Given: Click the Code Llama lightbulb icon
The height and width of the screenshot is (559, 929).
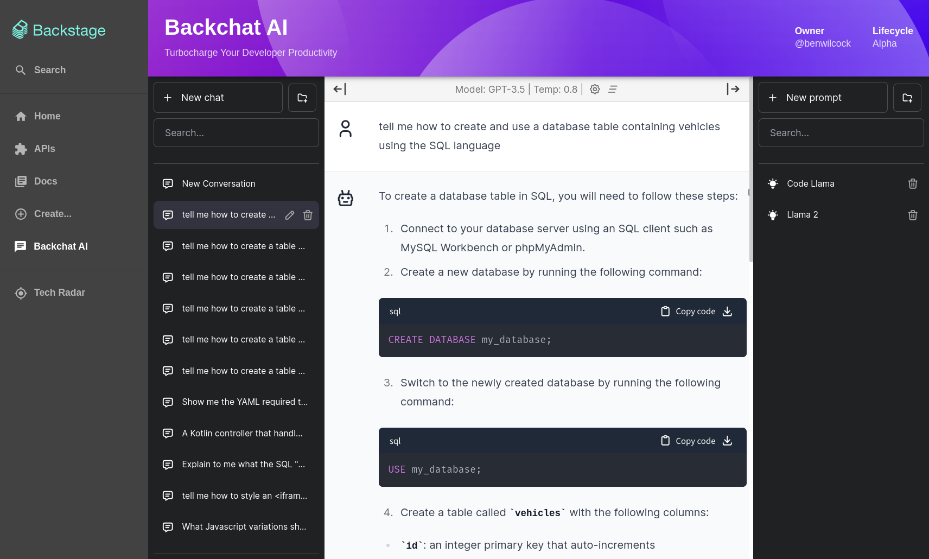Looking at the screenshot, I should pos(773,184).
